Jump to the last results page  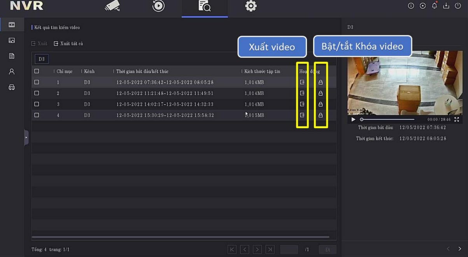270,250
